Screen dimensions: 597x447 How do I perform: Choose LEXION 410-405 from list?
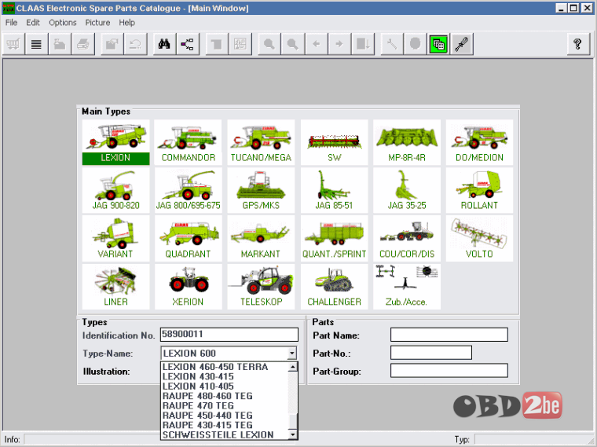(224, 387)
